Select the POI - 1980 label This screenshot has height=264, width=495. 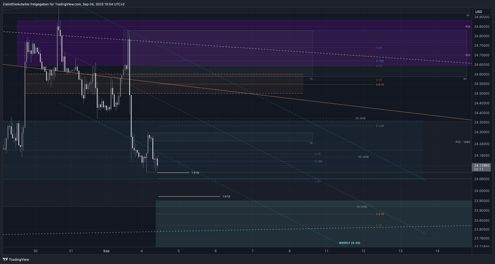tap(463, 142)
